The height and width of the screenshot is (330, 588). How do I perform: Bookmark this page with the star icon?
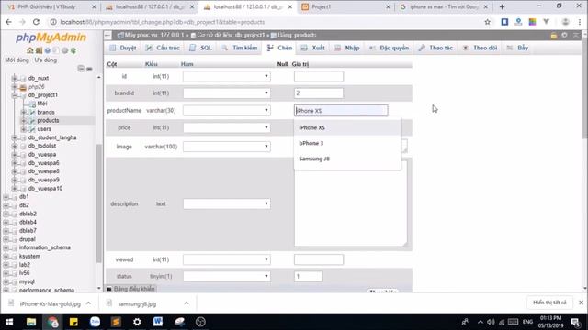pyautogui.click(x=487, y=22)
